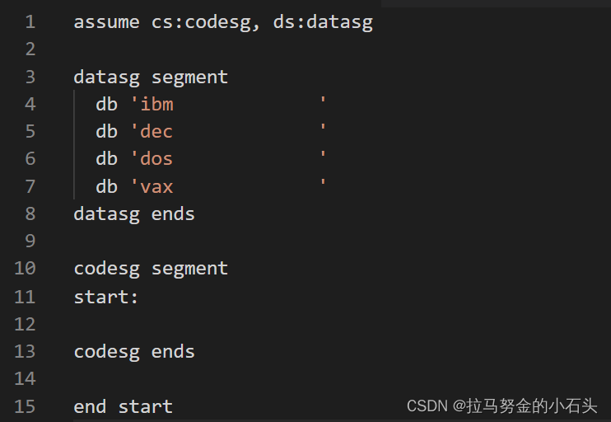
Task: Place cursor on the 'assume' keyword
Action: 106,22
